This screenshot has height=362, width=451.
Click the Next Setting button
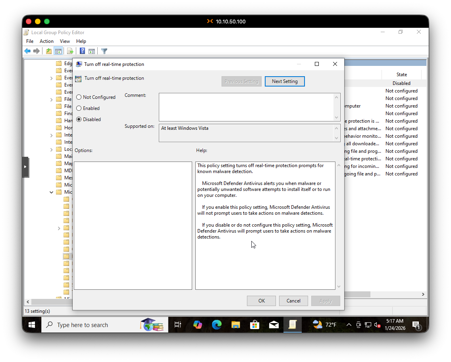point(285,81)
